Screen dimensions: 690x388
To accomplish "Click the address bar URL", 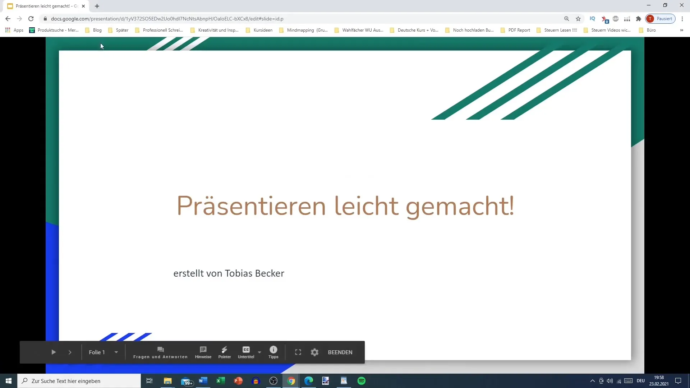I will [x=167, y=19].
